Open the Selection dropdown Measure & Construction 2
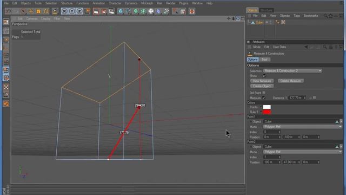 click(x=292, y=71)
